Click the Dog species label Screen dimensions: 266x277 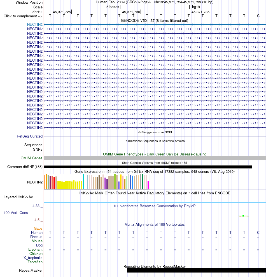39,245
